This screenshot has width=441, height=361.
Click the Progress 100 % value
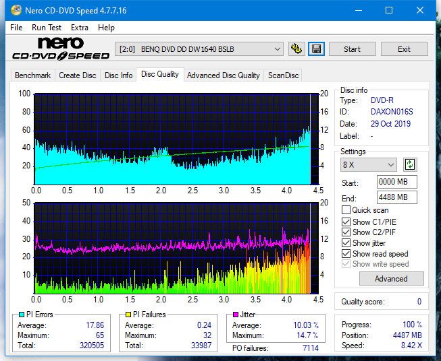[413, 325]
